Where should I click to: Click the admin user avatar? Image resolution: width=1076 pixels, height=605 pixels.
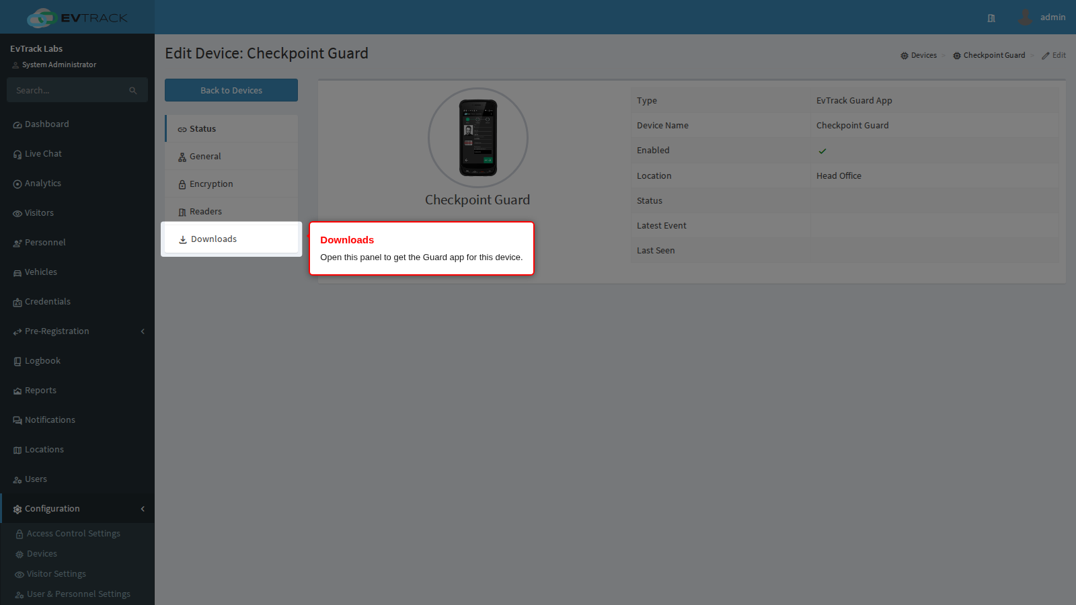(1025, 17)
